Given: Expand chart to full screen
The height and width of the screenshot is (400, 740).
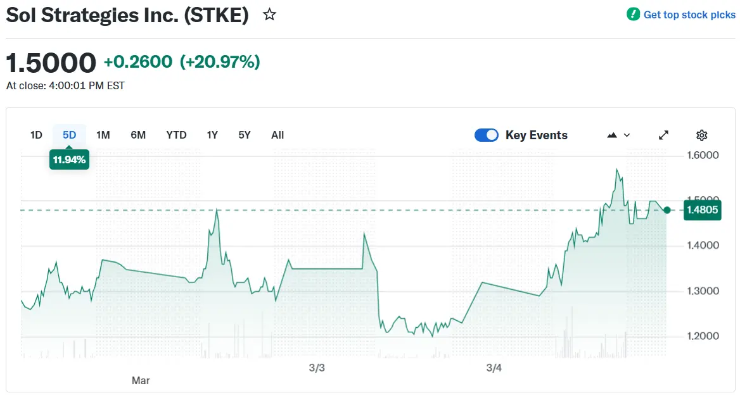Looking at the screenshot, I should 663,135.
